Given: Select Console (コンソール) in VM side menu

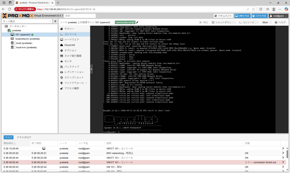Looking at the screenshot, I should [70, 34].
